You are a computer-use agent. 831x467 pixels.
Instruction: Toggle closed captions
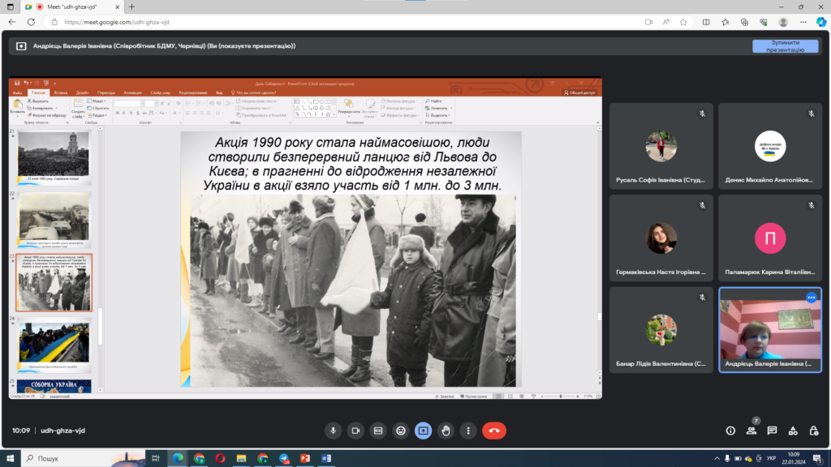click(377, 431)
